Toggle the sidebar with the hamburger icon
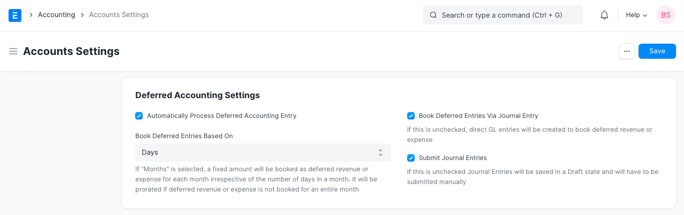 [x=13, y=51]
